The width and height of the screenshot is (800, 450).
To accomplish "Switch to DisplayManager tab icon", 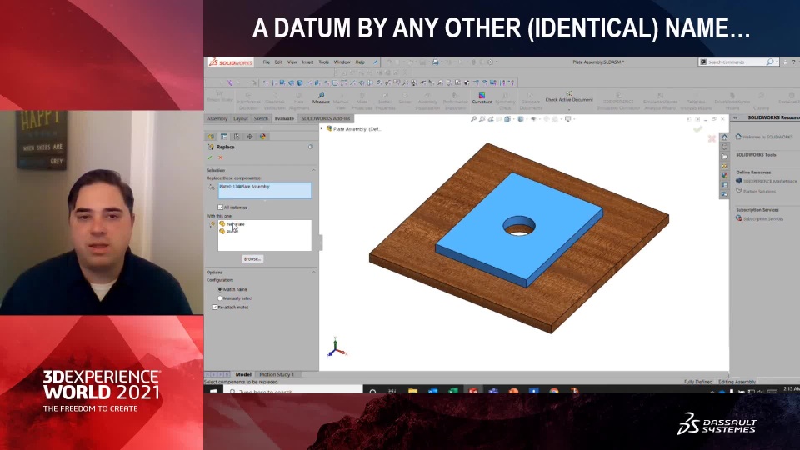I will 262,136.
